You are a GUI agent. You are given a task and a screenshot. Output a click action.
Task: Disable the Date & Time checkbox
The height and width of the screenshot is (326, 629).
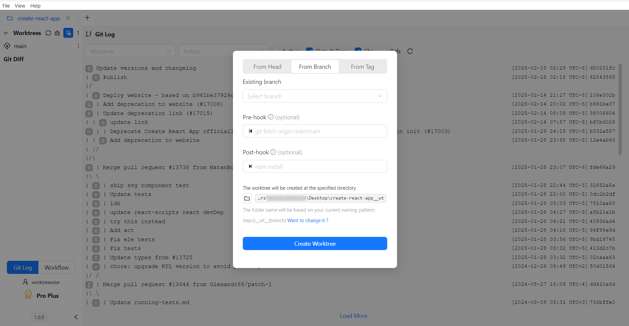pyautogui.click(x=310, y=50)
